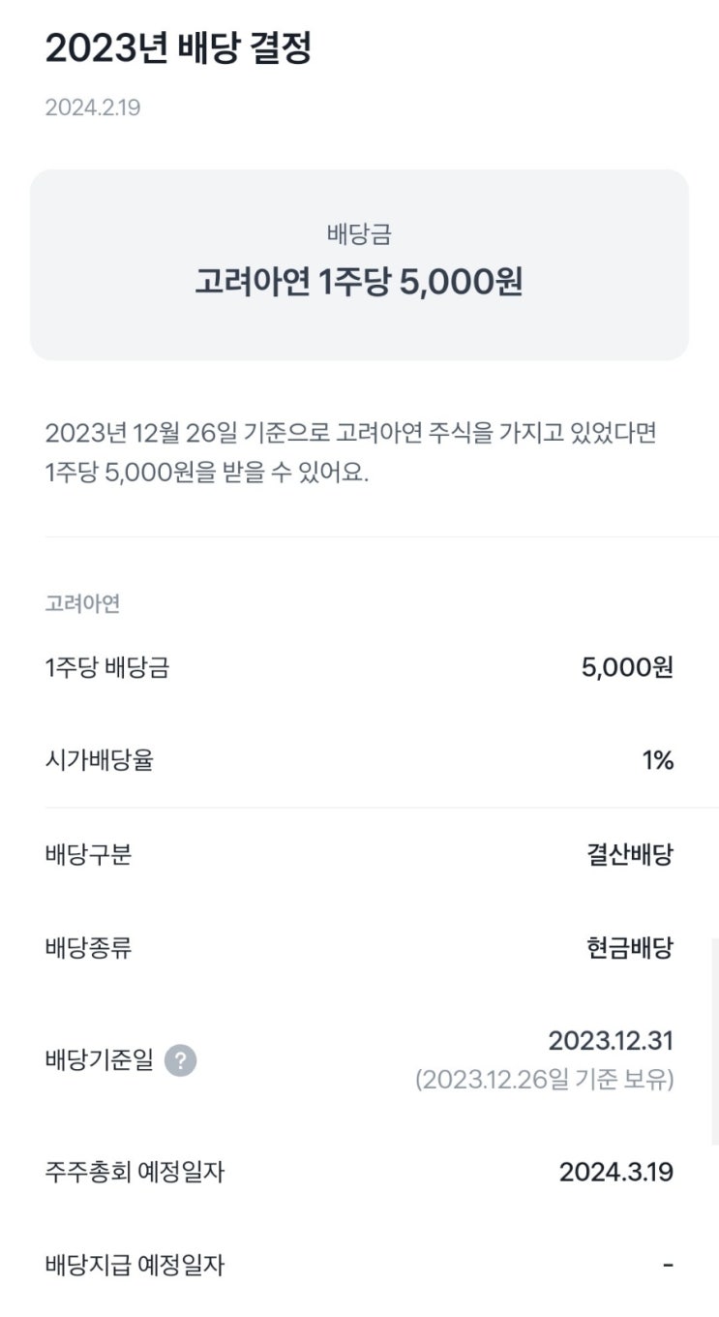Click the 5,000원 value in the table
Viewport: 719px width, 1317px height.
[627, 667]
